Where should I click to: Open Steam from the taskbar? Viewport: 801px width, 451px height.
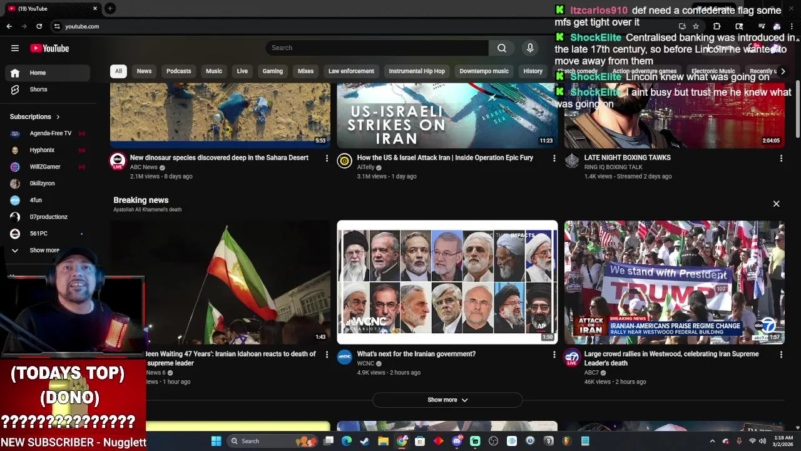(365, 441)
